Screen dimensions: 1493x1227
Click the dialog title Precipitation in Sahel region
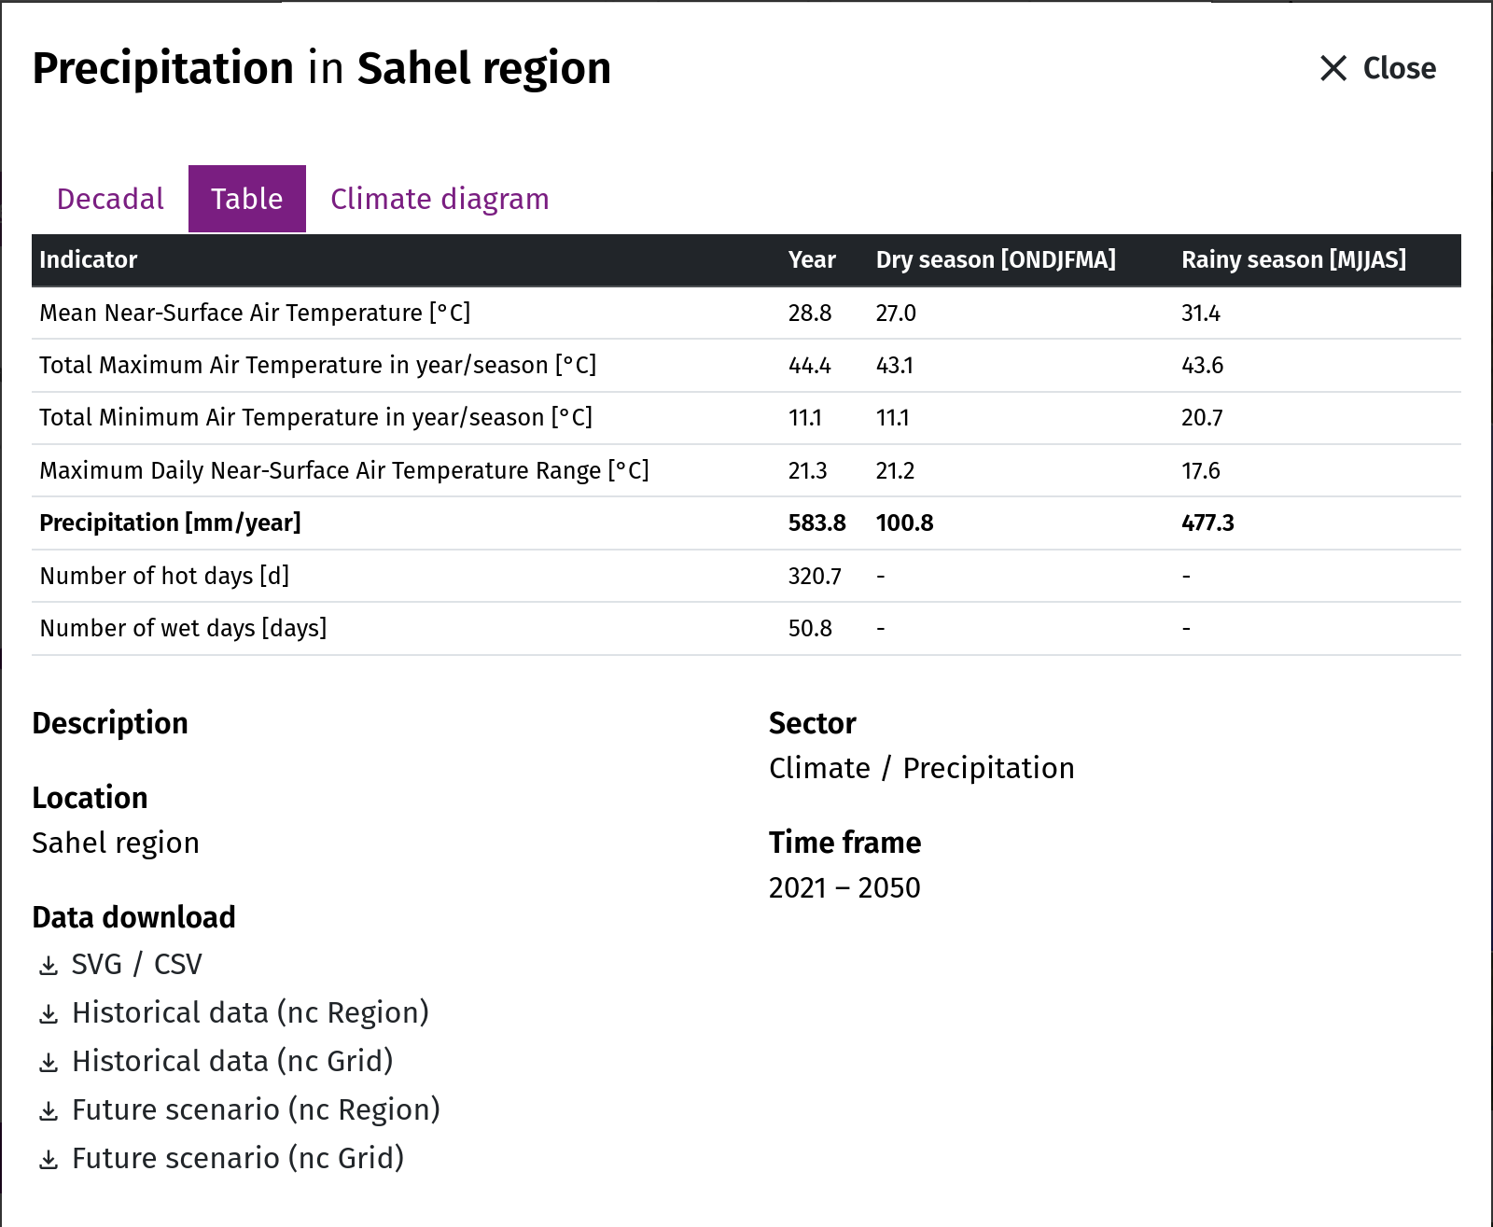[322, 68]
